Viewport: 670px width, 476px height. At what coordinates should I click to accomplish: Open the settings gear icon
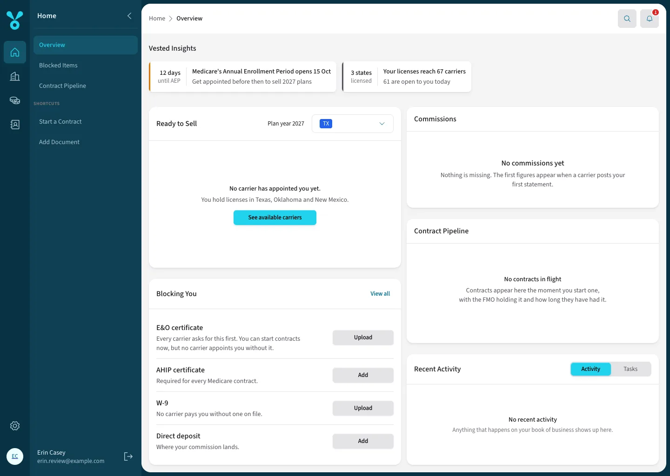coord(15,426)
